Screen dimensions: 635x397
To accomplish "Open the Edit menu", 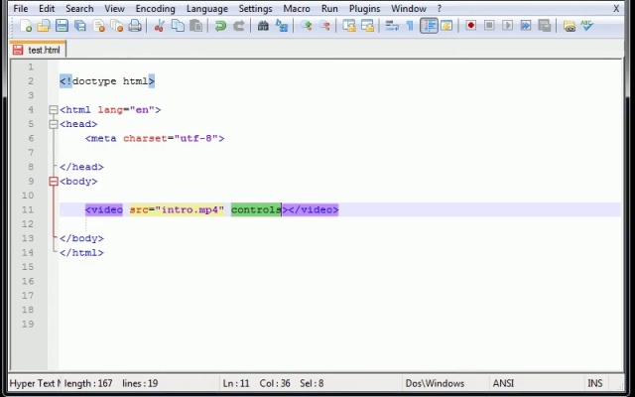I will point(47,9).
